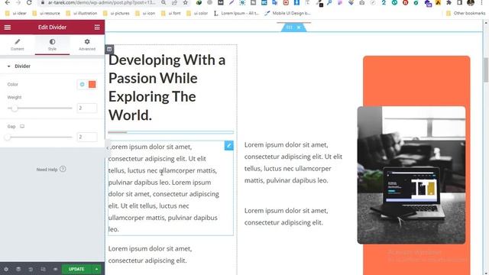This screenshot has height=275, width=489.
Task: Open 'ui font' bookmark folder
Action: 171,14
